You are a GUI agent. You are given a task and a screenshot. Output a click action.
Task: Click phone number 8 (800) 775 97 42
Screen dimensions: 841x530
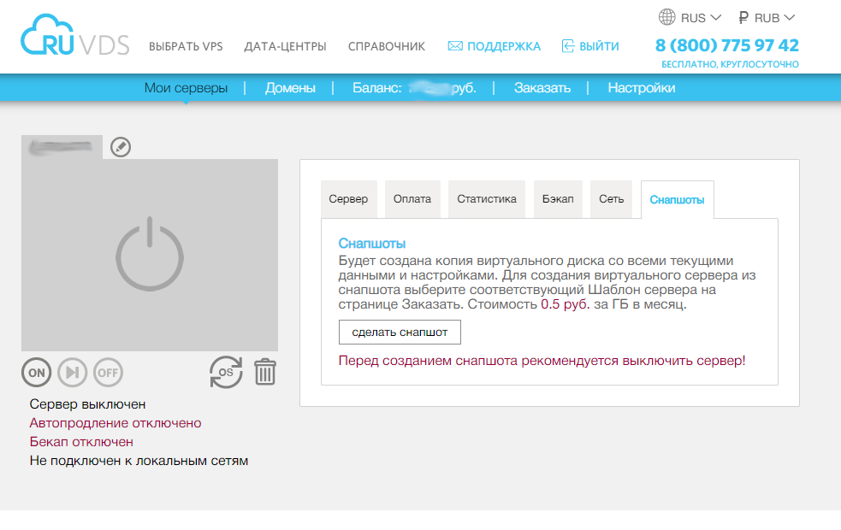(726, 45)
